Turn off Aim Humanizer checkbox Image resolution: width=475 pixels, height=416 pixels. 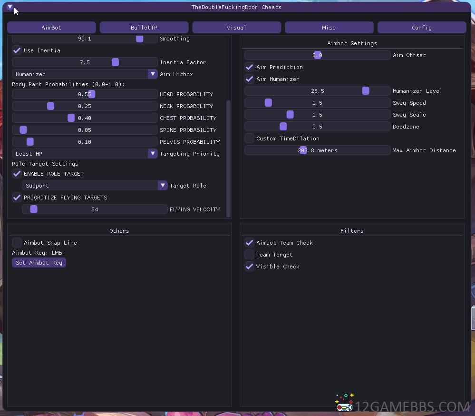[249, 79]
